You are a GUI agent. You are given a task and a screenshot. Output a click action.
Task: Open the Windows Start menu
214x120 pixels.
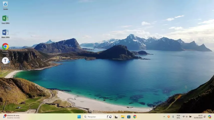pos(79,117)
